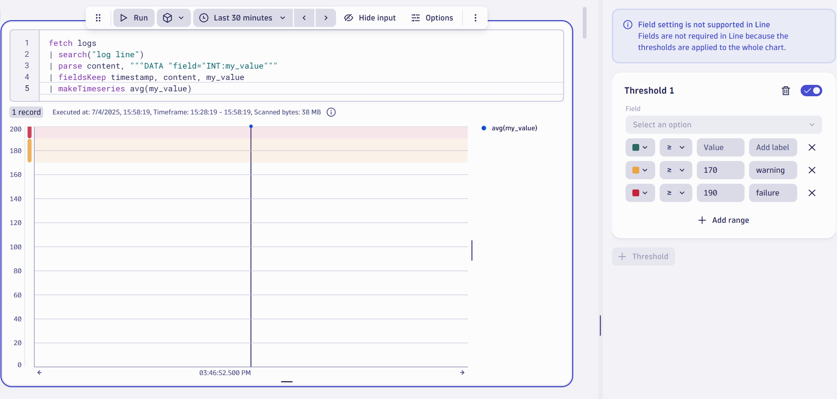Run the query
The width and height of the screenshot is (837, 399).
[134, 18]
